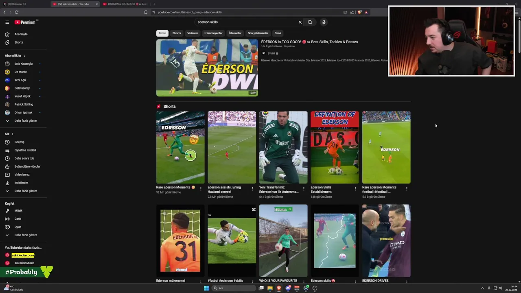
Task: Start voice search with the microphone icon
Action: 324,22
